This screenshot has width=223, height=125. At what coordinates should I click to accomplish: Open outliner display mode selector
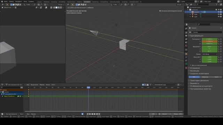[x=192, y=5]
